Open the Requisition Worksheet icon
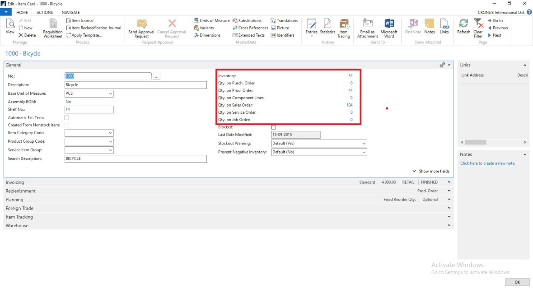 click(x=53, y=25)
